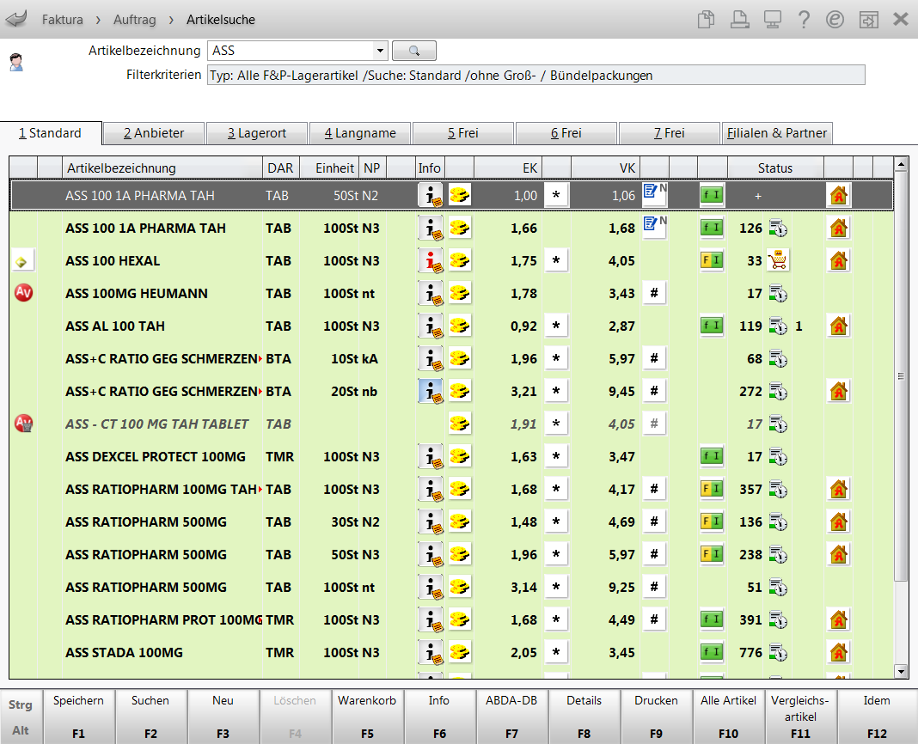Click asterisk box in ASS DEXCEL PROTECT row

[556, 456]
